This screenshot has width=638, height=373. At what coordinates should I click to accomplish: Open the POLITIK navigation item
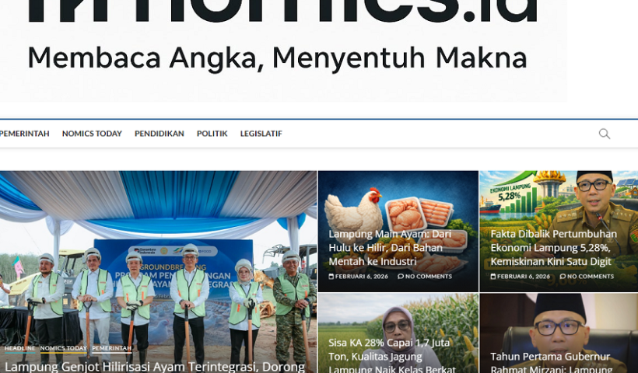[212, 134]
